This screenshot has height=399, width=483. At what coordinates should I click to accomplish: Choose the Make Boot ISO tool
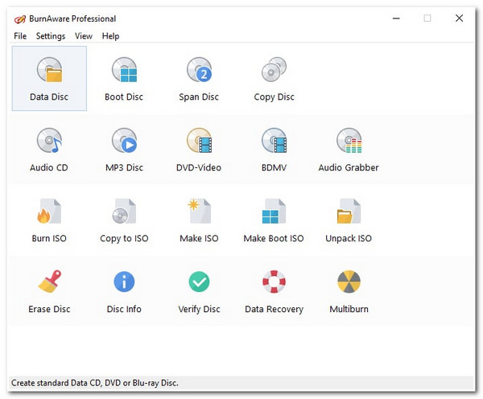274,220
